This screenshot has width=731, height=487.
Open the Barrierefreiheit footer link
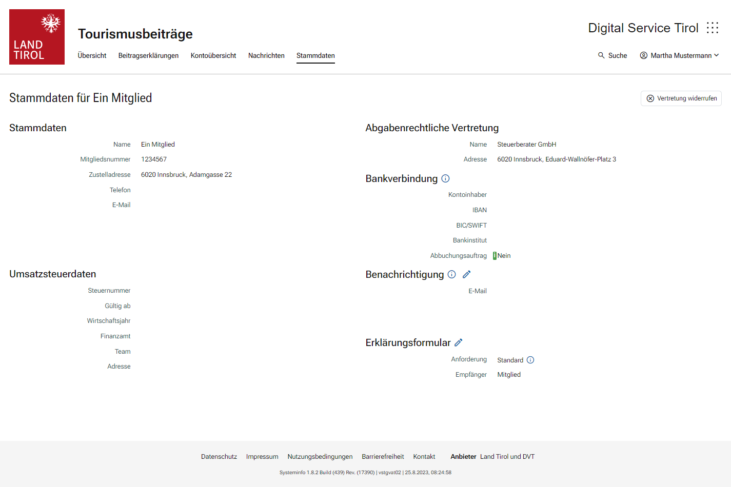(x=383, y=456)
